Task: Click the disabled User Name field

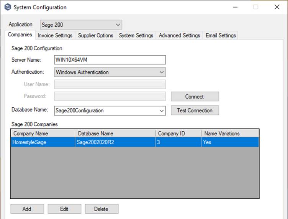Action: [110, 84]
